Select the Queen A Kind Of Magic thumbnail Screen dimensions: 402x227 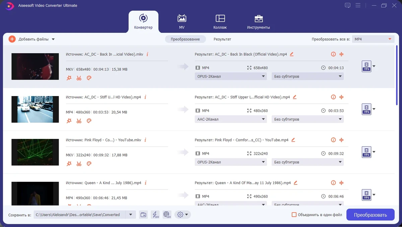click(35, 194)
